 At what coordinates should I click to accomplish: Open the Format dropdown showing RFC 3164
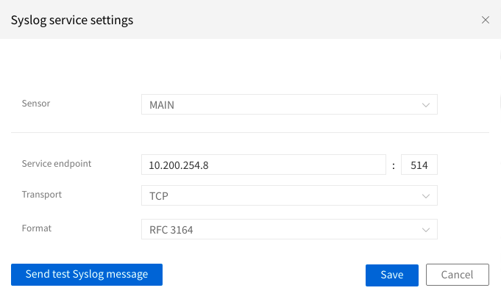point(288,230)
